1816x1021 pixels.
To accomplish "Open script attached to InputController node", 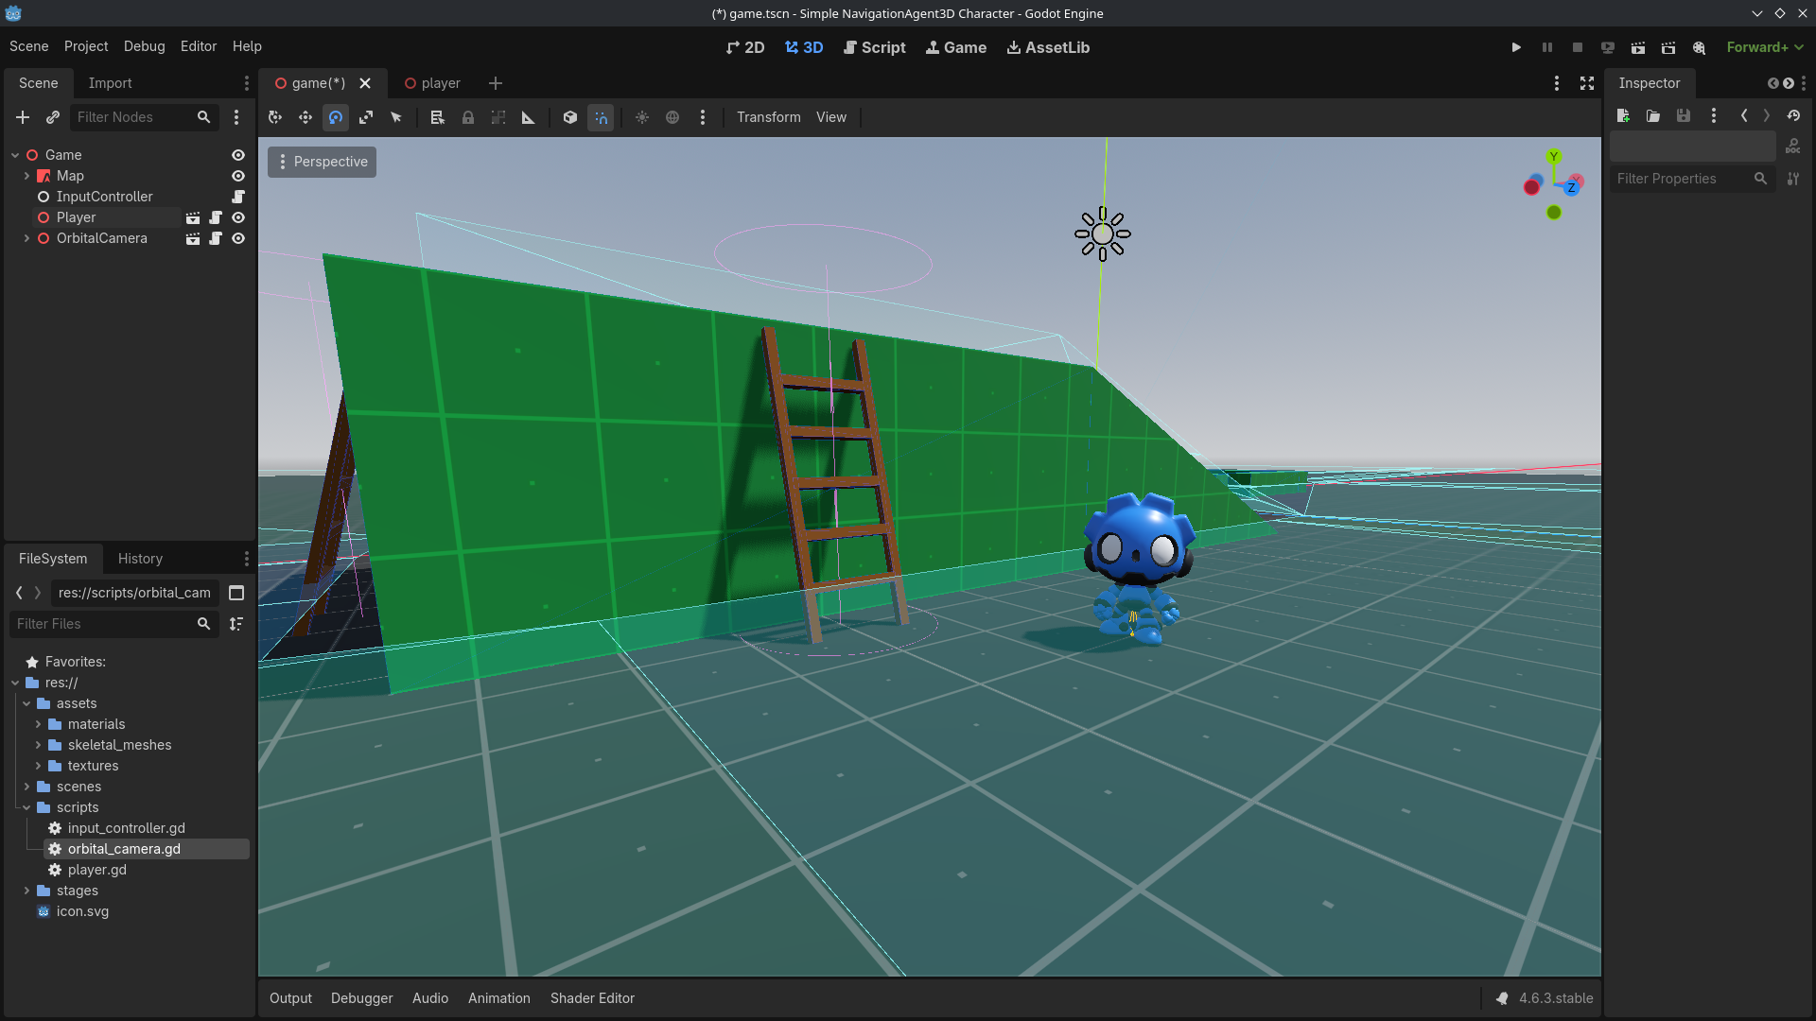I will (238, 197).
